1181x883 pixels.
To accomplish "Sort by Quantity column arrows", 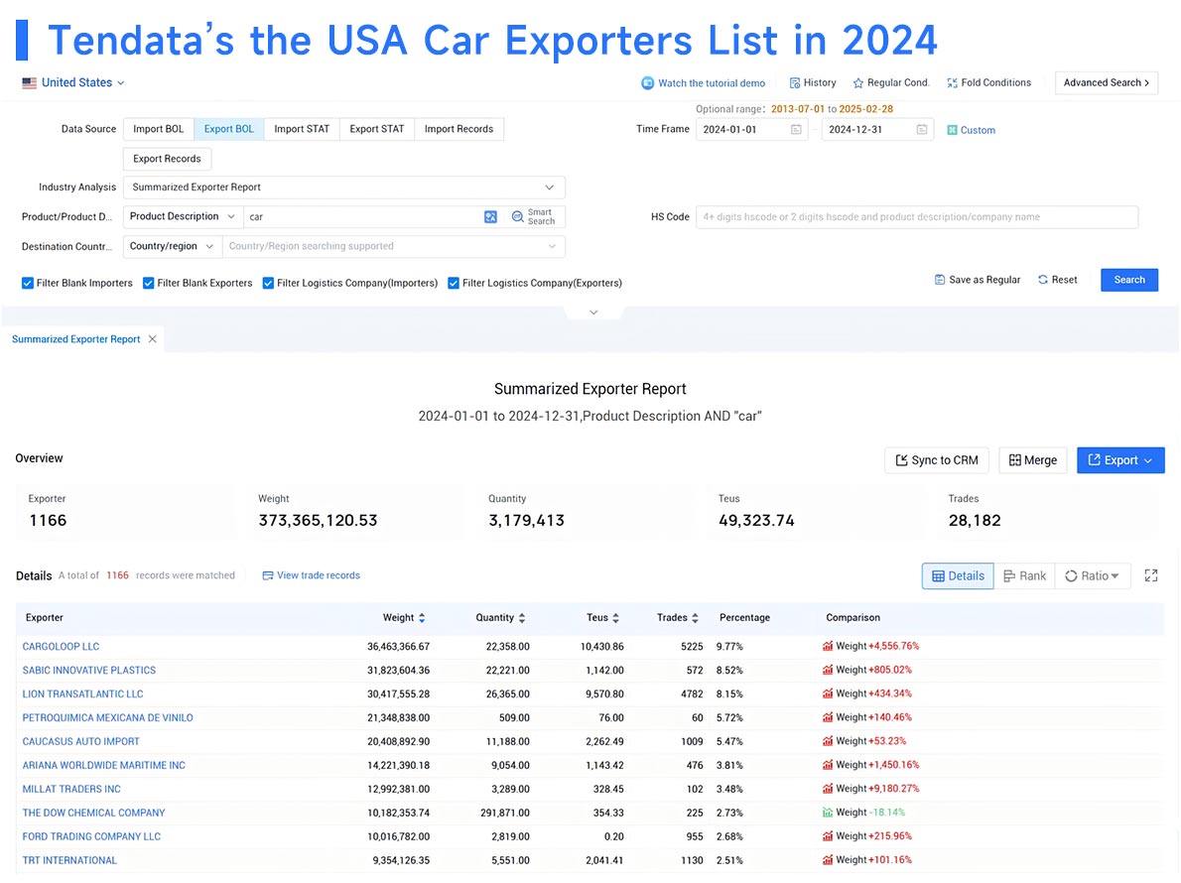I will pyautogui.click(x=522, y=618).
